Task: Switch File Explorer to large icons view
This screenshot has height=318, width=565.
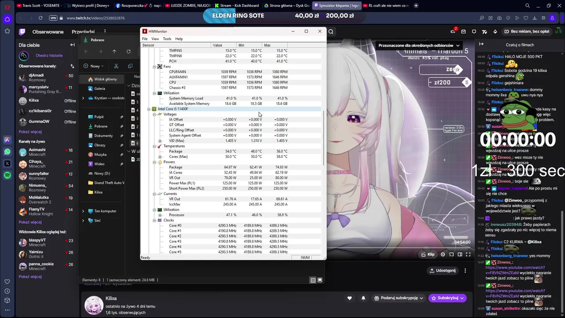Action: (x=320, y=280)
